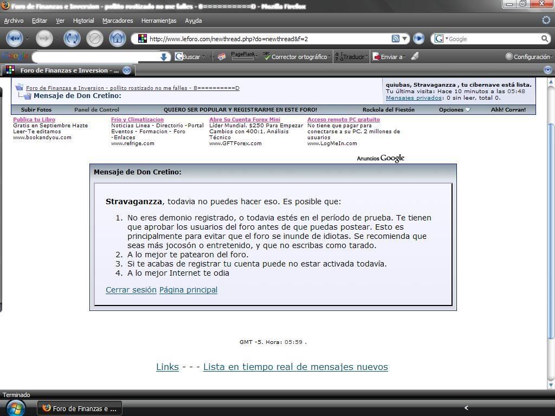Open Panel de Control in the navbar
The image size is (555, 416).
[x=96, y=109]
